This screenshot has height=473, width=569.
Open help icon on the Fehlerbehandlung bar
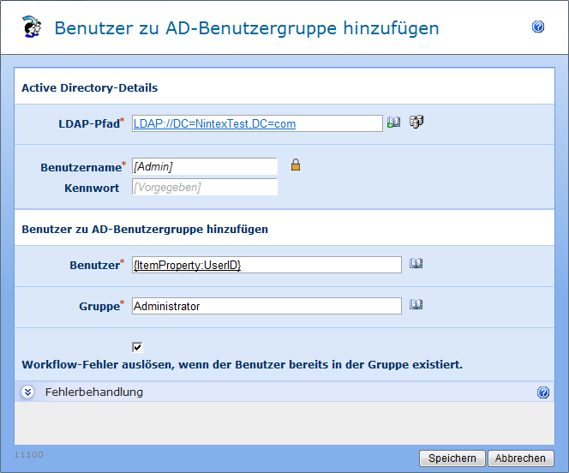(543, 392)
